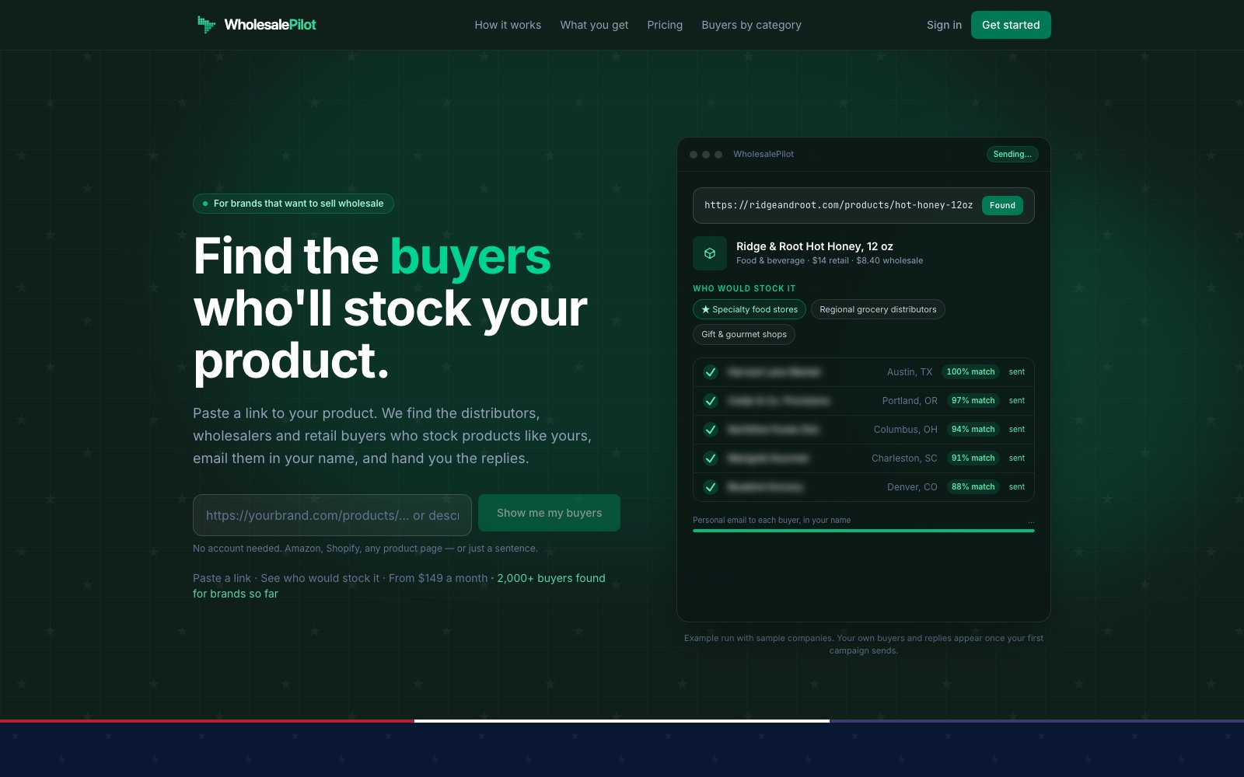Select the Specialty food stores chip
This screenshot has width=1244, height=777.
pos(750,309)
